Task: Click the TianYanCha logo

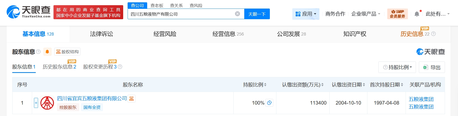Action: [x=28, y=12]
